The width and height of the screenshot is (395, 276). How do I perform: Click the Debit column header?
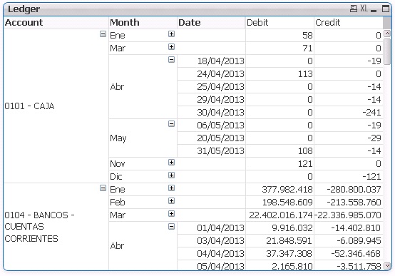[279, 22]
